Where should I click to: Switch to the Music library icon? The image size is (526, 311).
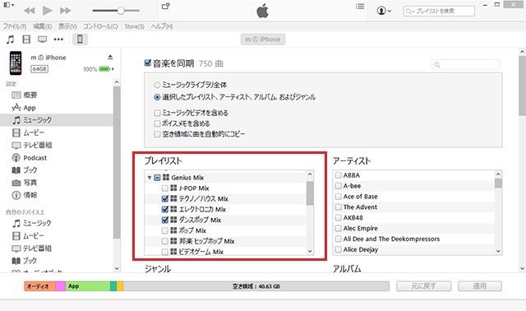[x=11, y=39]
